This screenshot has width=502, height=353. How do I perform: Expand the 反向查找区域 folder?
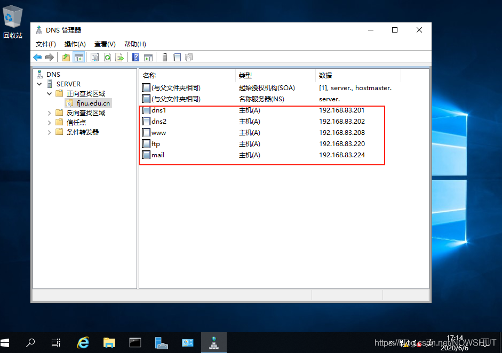coord(50,113)
